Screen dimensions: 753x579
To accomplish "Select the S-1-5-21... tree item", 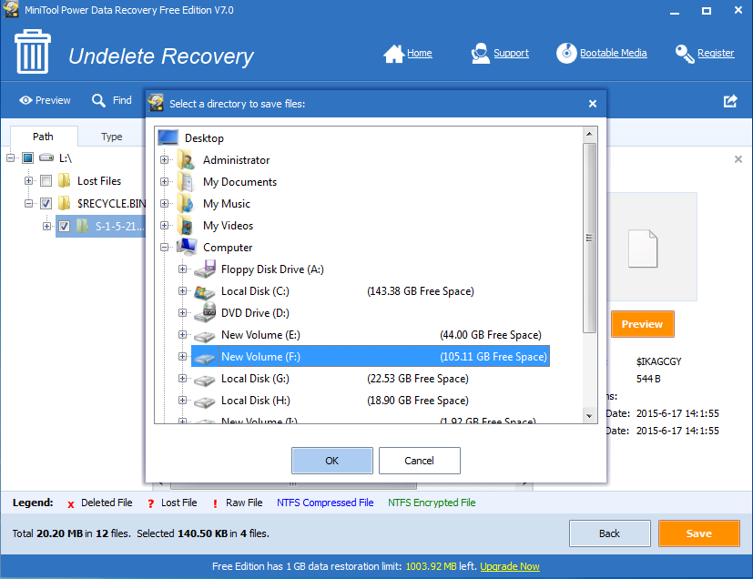I will (x=101, y=226).
